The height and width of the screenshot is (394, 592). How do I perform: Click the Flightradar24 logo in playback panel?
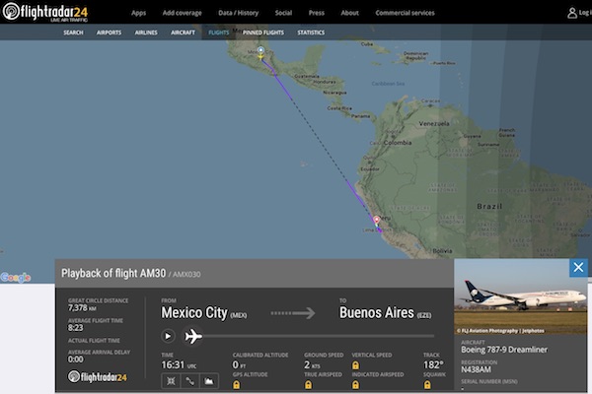click(98, 376)
